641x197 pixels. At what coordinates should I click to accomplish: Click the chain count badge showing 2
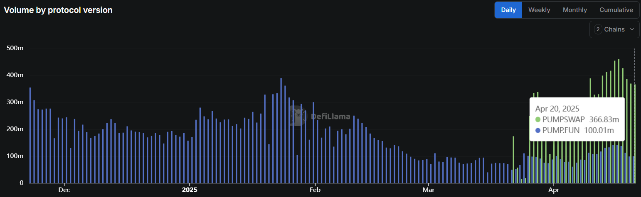[x=598, y=29]
